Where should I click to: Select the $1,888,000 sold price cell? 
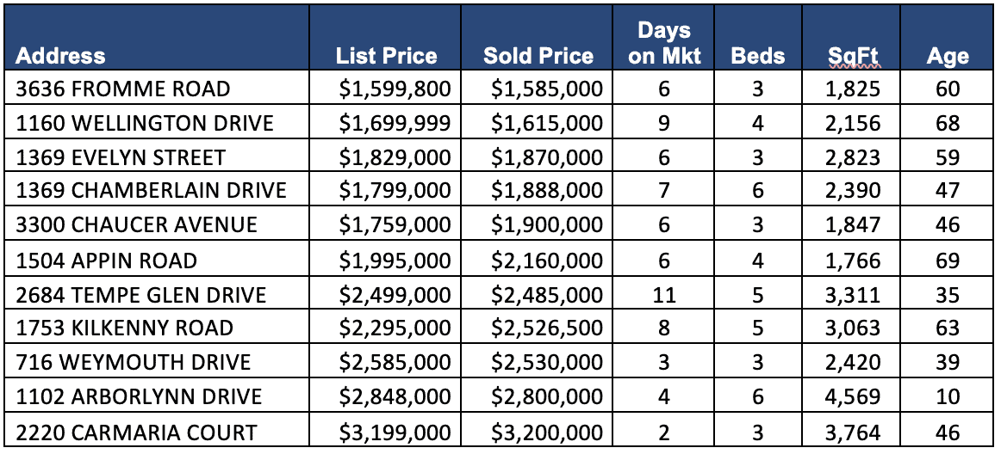tap(547, 191)
